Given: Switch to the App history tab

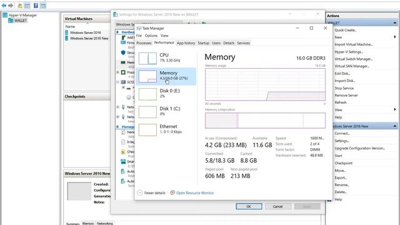Looking at the screenshot, I should tap(186, 43).
